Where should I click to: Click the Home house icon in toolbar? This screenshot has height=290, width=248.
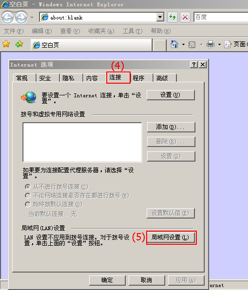pyautogui.click(x=174, y=44)
